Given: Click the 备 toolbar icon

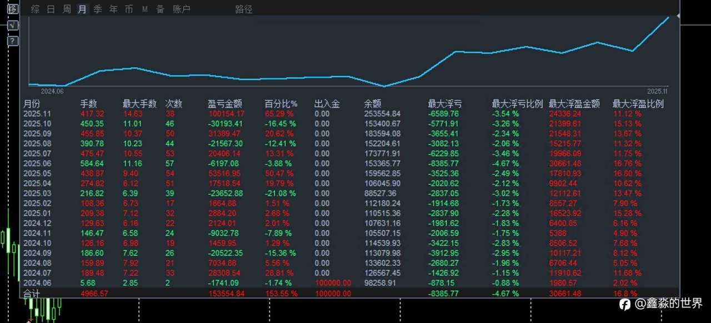Looking at the screenshot, I should pyautogui.click(x=160, y=9).
